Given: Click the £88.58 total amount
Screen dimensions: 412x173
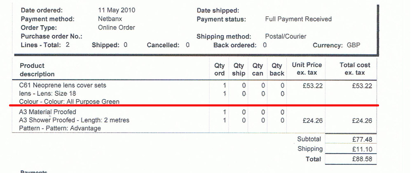Looking at the screenshot, I should point(363,159).
